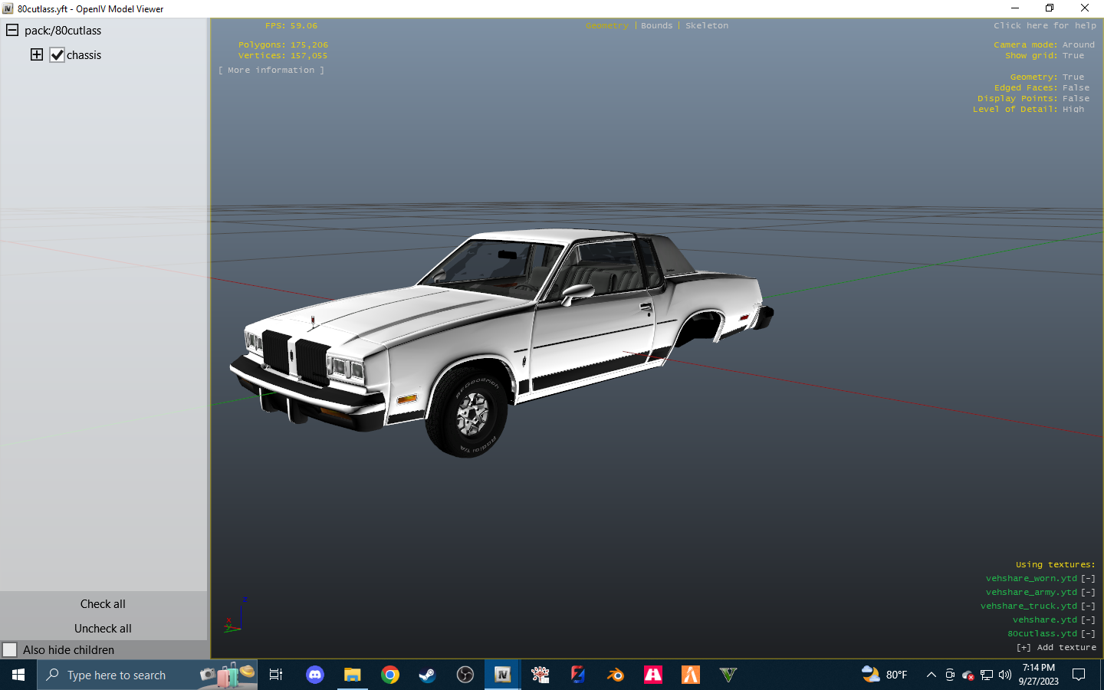Remove the vehshare_worn.ytd texture
1104x690 pixels.
point(1087,578)
